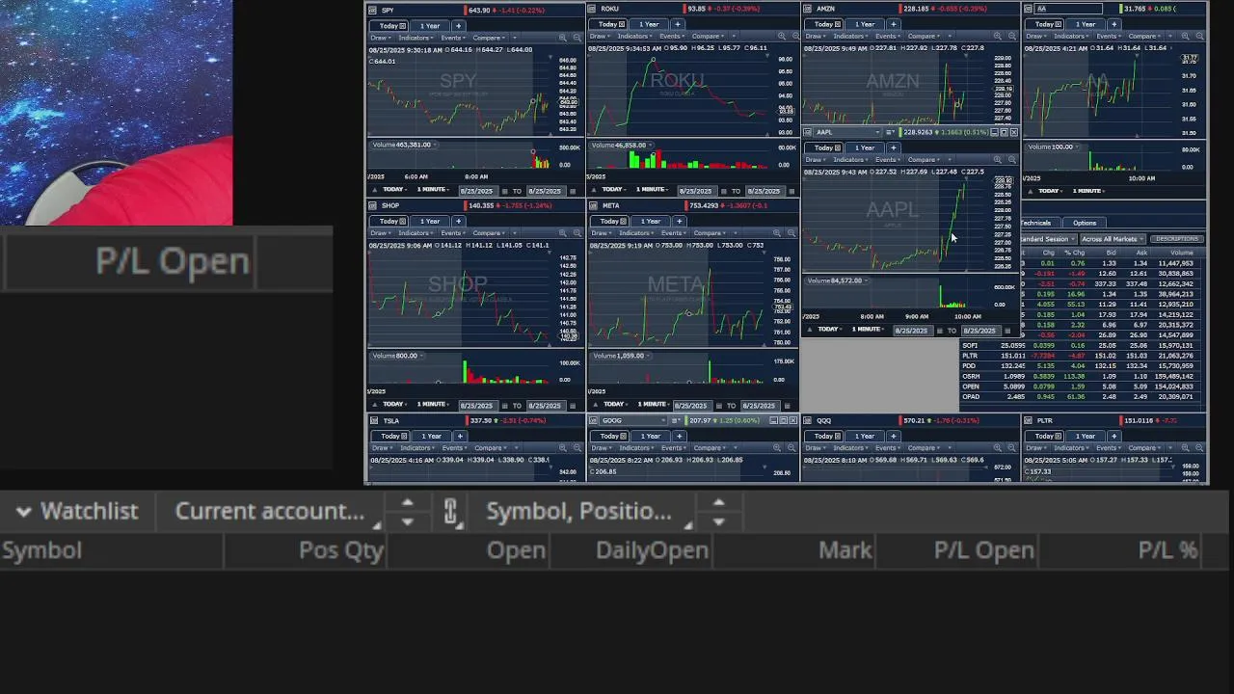Image resolution: width=1234 pixels, height=694 pixels.
Task: Zoom out on the AMZN chart
Action: tap(1011, 36)
